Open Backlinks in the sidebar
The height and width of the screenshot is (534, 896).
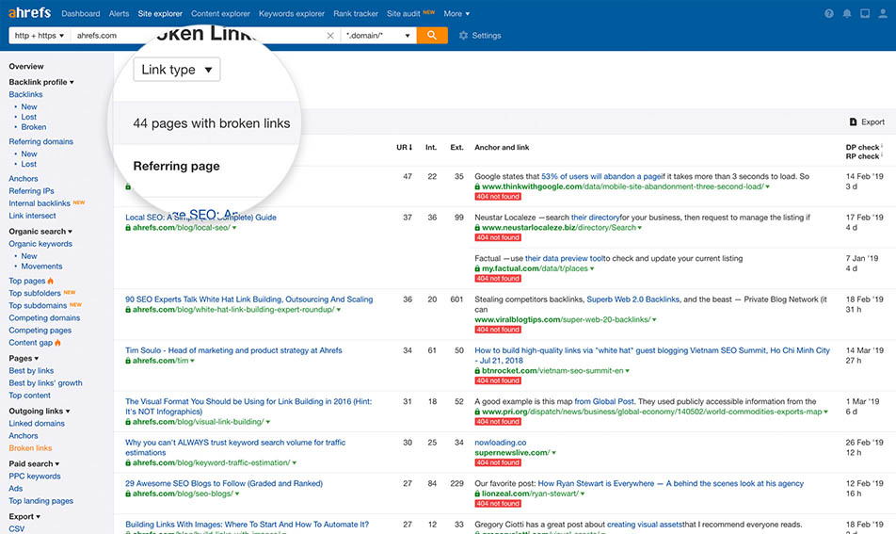25,94
